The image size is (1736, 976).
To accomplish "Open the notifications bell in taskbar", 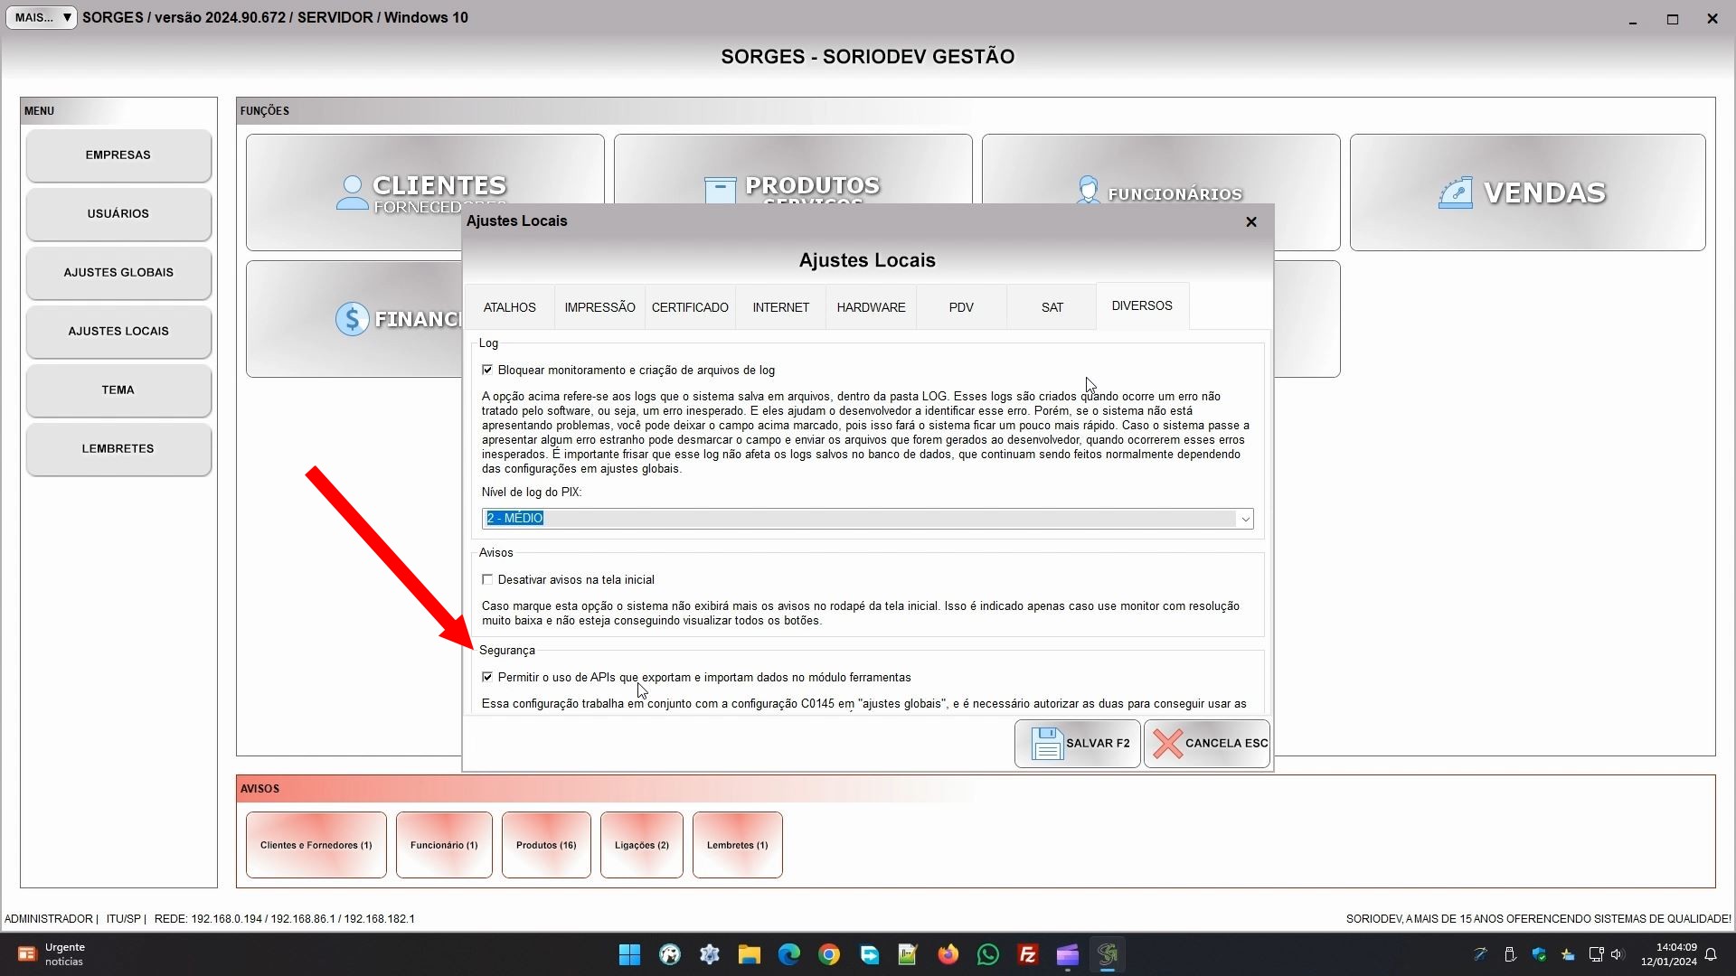I will click(1711, 954).
